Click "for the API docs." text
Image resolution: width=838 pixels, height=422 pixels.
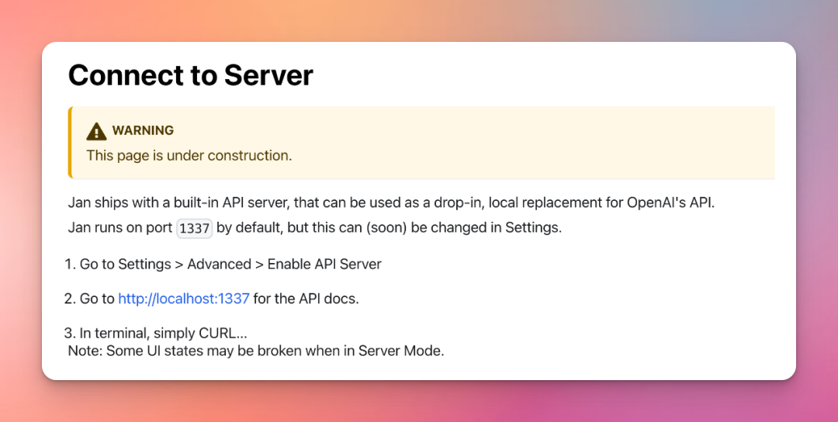pos(306,299)
